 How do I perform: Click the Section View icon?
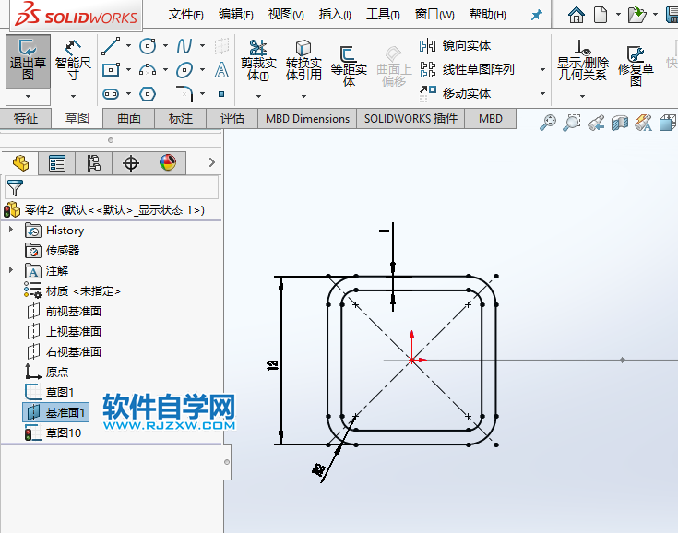pos(620,124)
